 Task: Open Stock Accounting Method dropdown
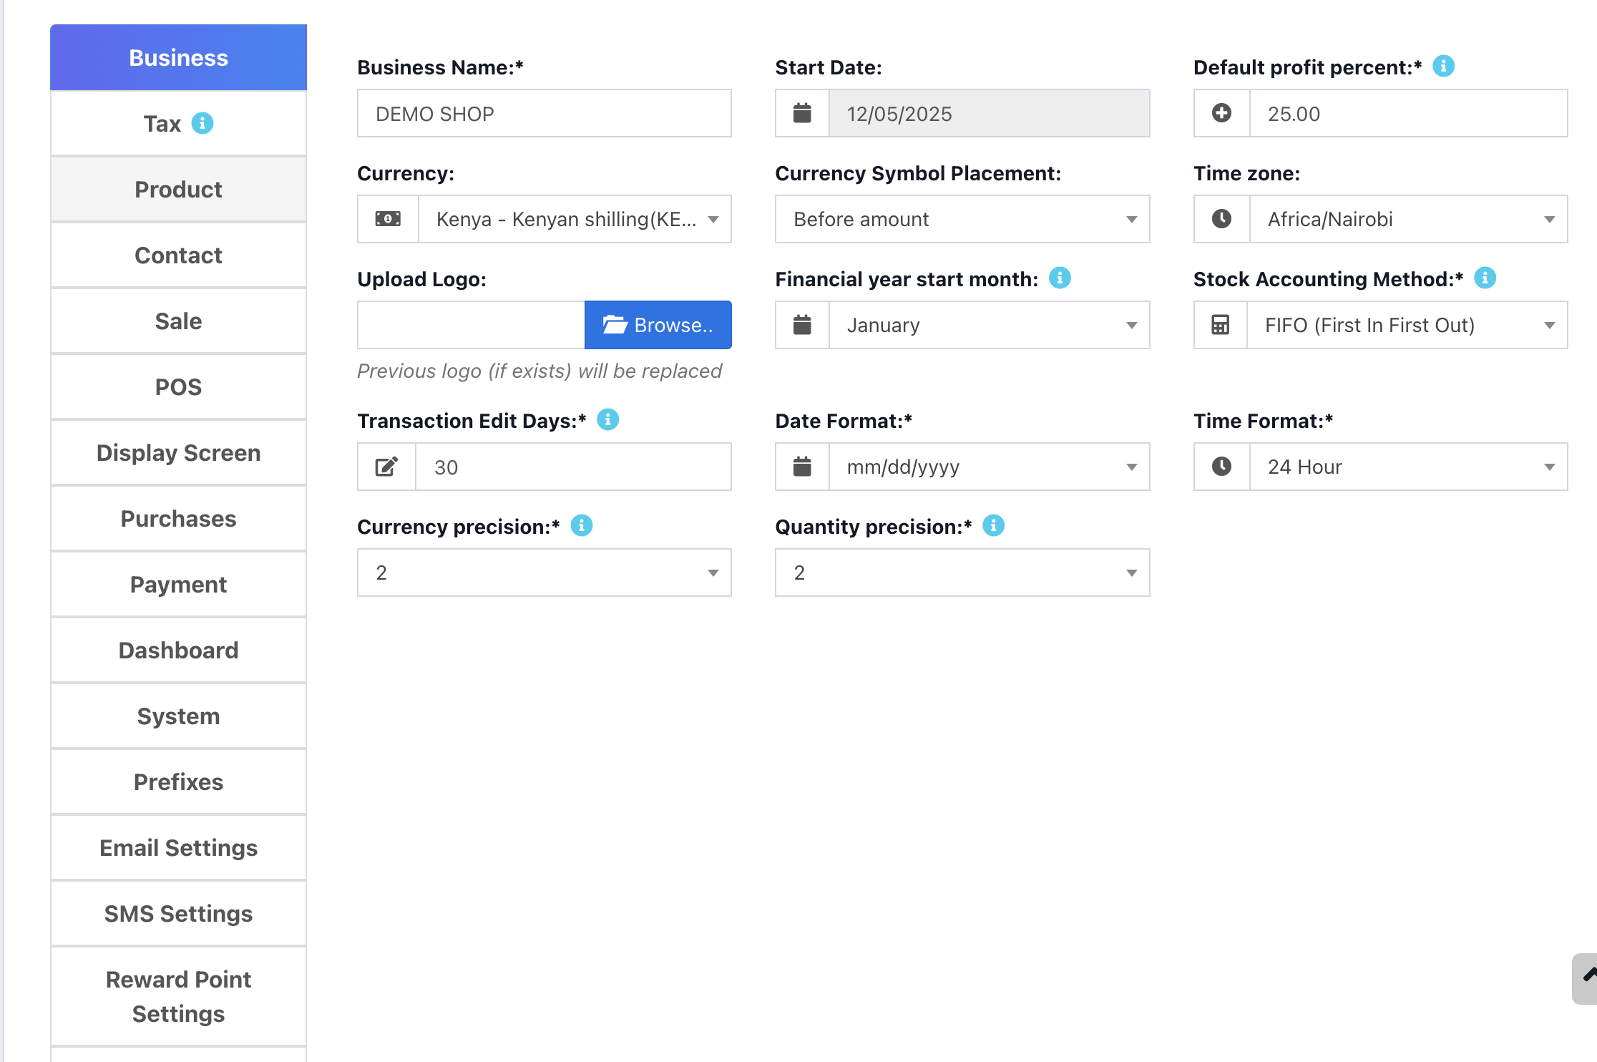(x=1405, y=325)
